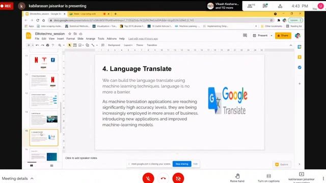326x183 pixels.
Task: Click the Redo icon
Action: tap(42, 45)
